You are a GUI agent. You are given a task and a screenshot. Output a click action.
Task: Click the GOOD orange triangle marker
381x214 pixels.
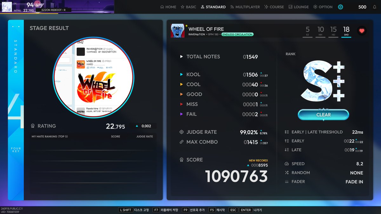pyautogui.click(x=182, y=94)
